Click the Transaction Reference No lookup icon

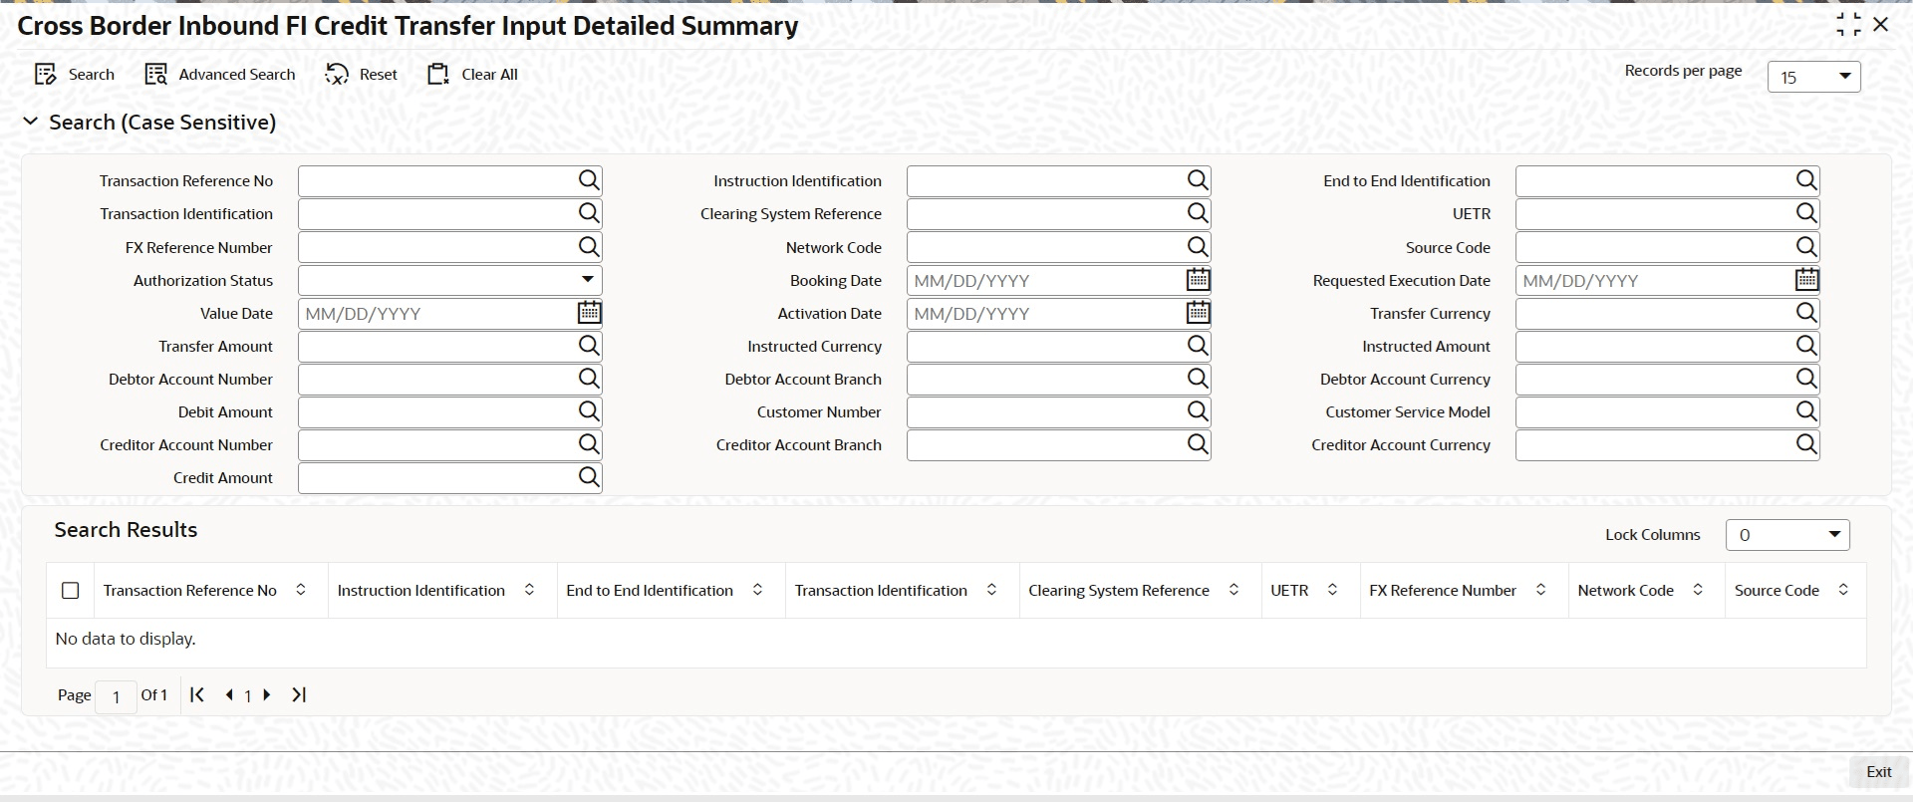click(589, 180)
